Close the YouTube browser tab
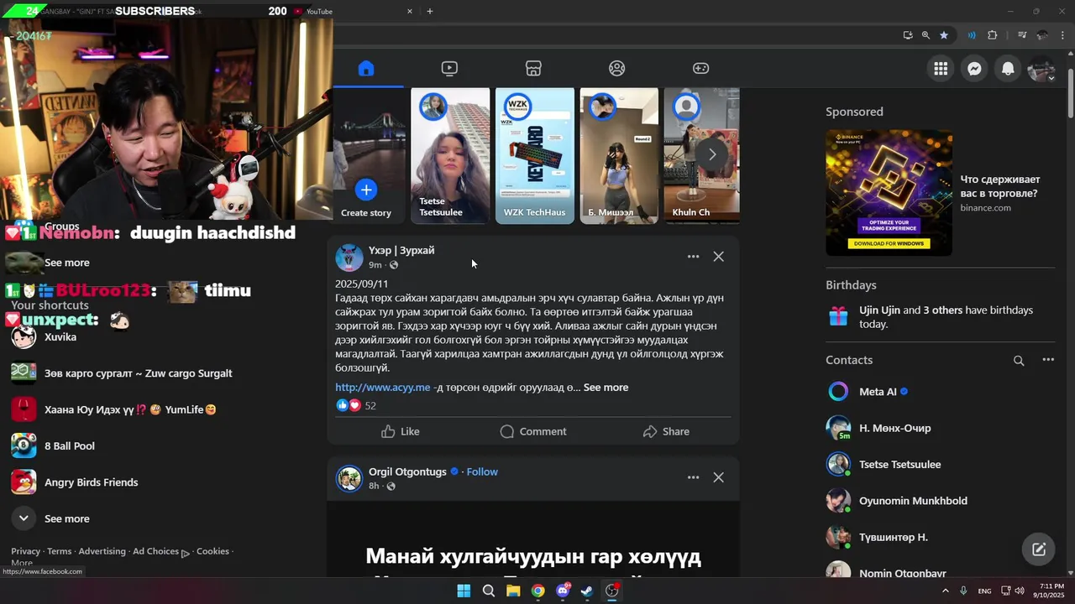 tap(410, 12)
